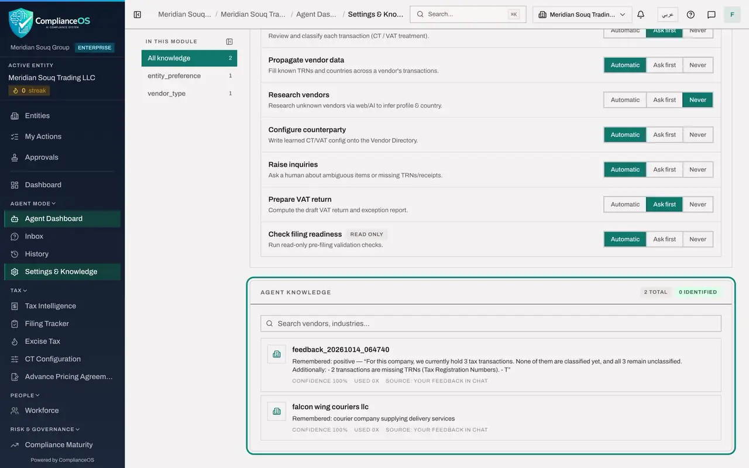Screen dimensions: 749x468
Task: Click the feedback_20261014_064740 building icon
Action: tap(277, 354)
